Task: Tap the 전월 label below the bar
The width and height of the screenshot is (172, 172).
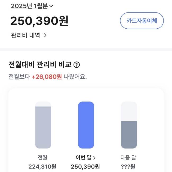Action: coord(43,157)
